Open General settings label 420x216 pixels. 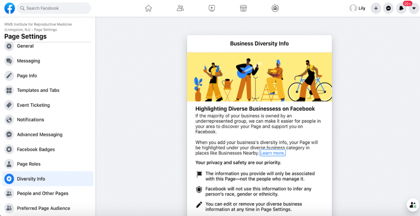tap(25, 46)
